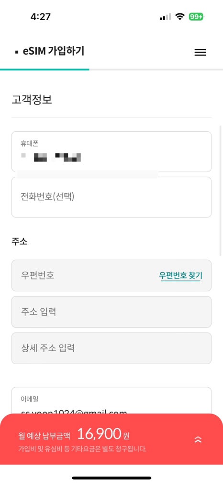Tap the home indicator bar at bottom

[111, 478]
